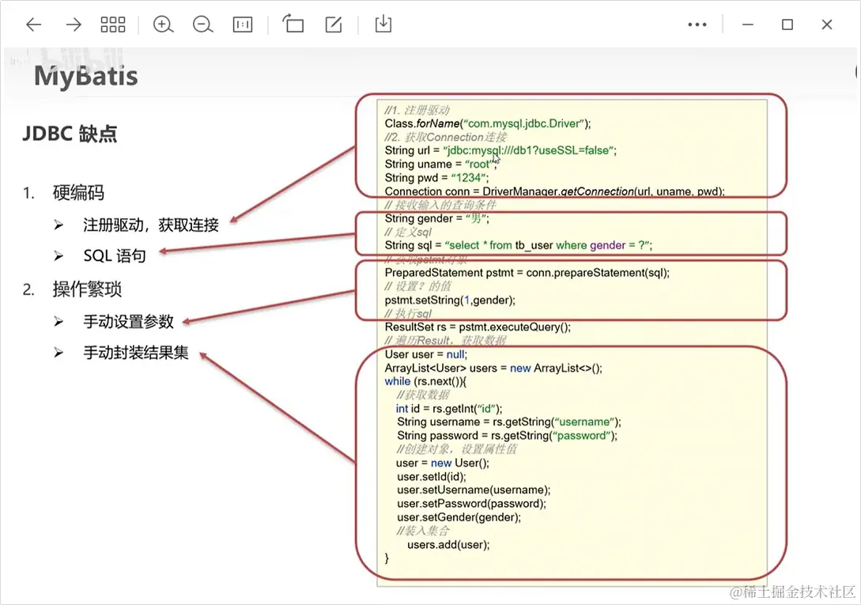Click the 'int id = rs.getInt' line
This screenshot has height=605, width=861.
448,409
